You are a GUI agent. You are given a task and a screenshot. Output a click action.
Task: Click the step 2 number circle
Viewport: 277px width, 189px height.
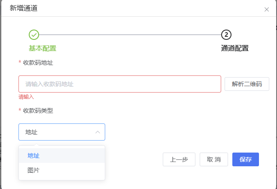226,35
